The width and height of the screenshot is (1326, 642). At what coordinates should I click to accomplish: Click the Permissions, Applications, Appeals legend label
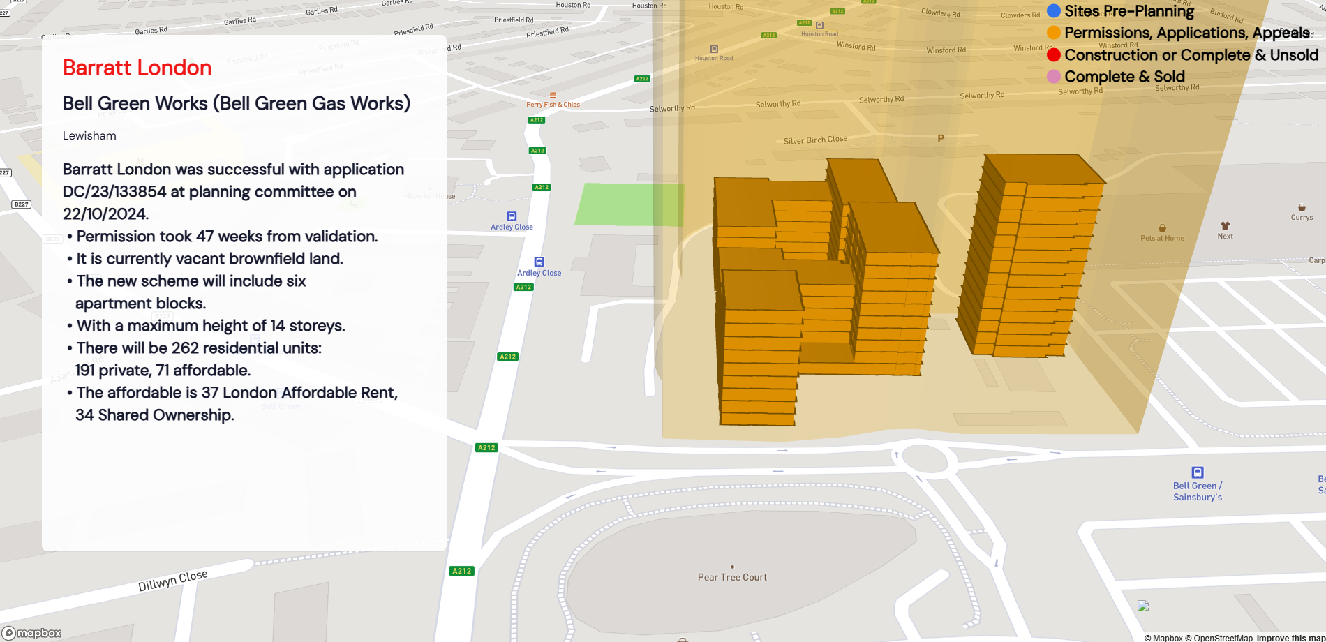pyautogui.click(x=1187, y=33)
